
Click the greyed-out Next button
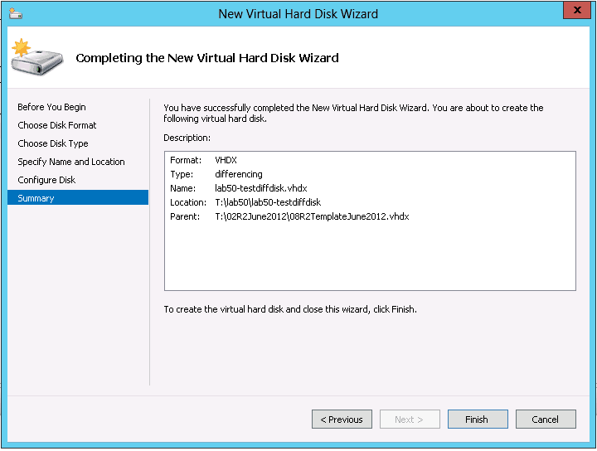tap(410, 419)
